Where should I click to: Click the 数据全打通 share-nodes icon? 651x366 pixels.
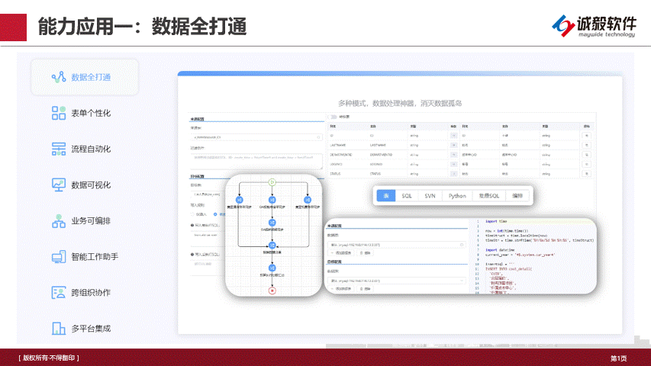click(x=59, y=77)
